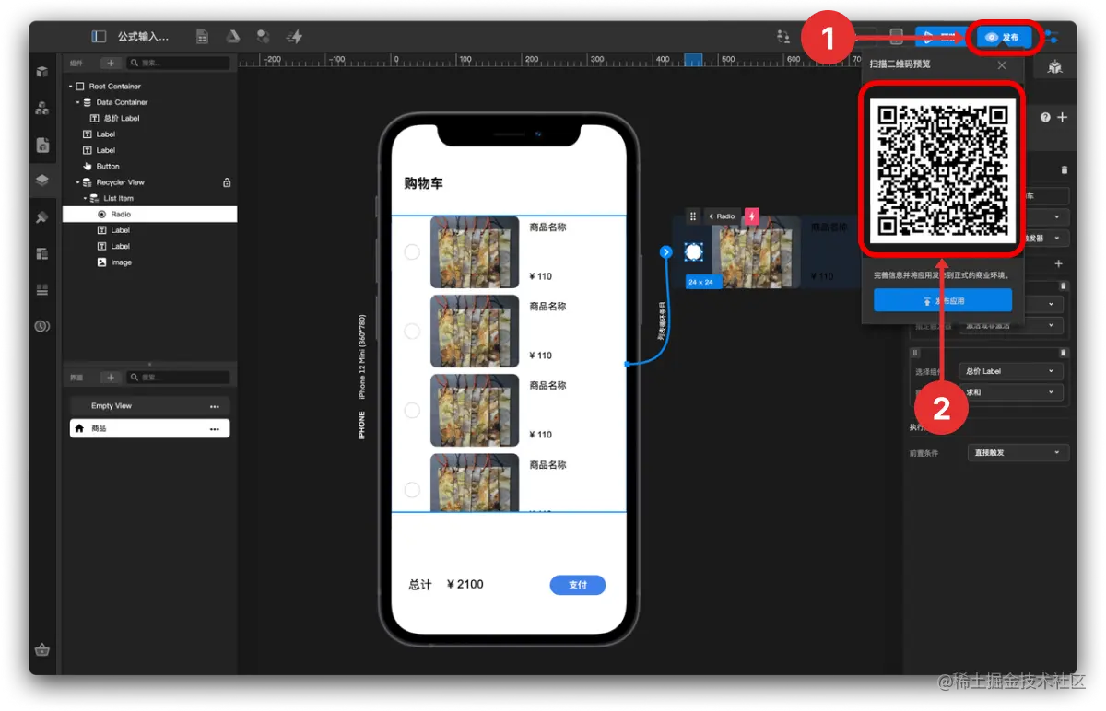Open the pin/stamp icon in left sidebar
This screenshot has width=1106, height=711.
[x=41, y=217]
